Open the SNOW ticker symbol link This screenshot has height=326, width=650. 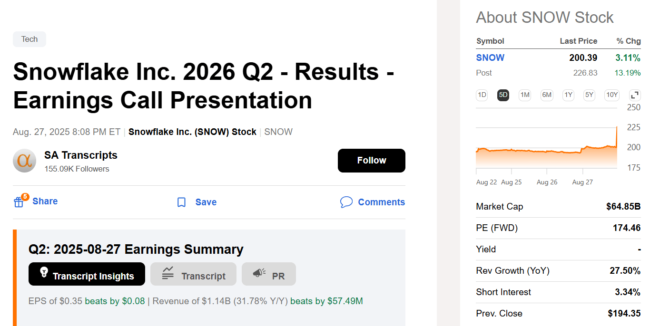490,58
